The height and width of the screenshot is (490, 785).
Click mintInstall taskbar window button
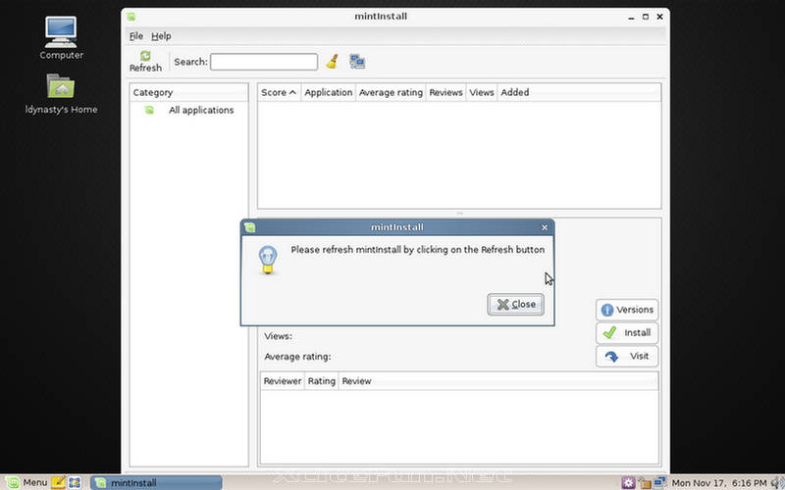(156, 482)
